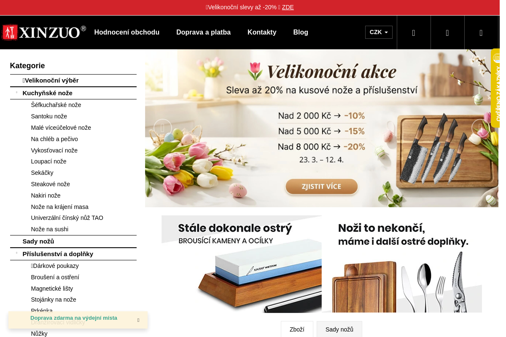Image resolution: width=506 pixels, height=337 pixels.
Task: Open the search icon in header
Action: pos(414,32)
